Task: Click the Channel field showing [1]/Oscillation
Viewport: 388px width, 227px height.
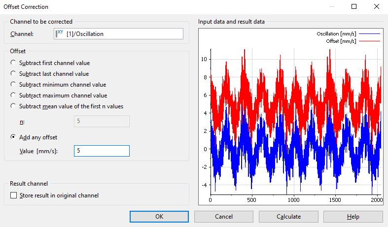Action: [x=123, y=34]
